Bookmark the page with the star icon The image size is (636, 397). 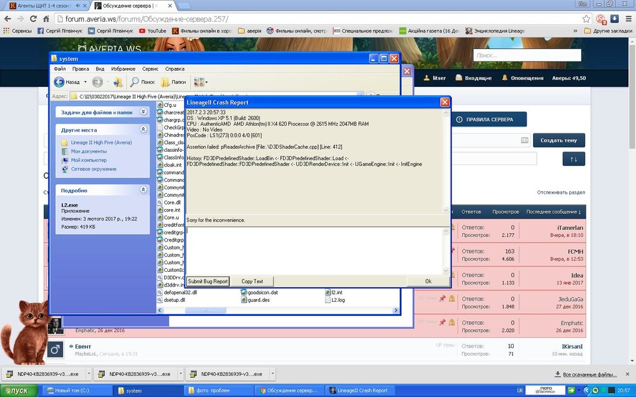click(x=586, y=19)
